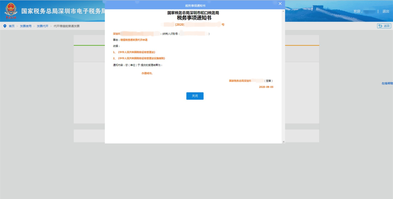This screenshot has height=199, width=393.
Task: Open 在线帮助 on the right edge
Action: click(387, 83)
